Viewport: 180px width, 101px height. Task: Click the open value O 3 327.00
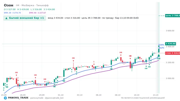click(10, 9)
